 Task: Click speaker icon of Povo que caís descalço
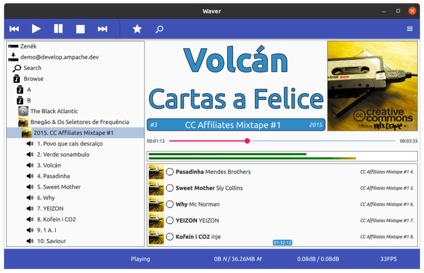[30, 143]
